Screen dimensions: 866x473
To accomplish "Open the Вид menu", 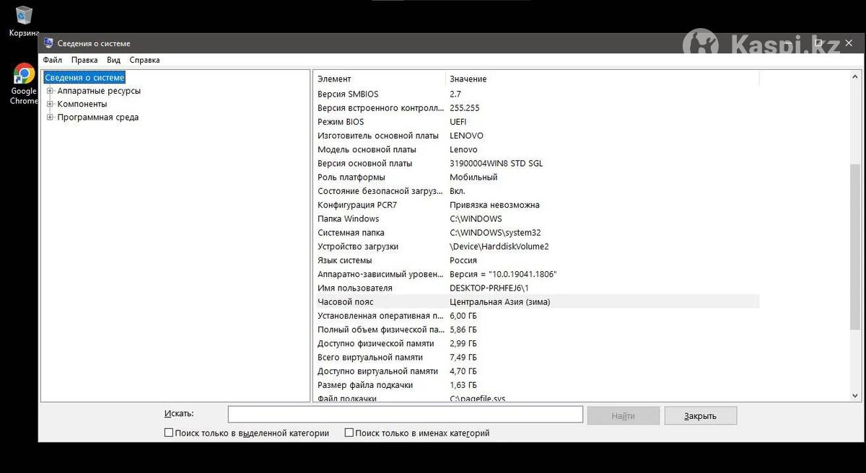I will tap(114, 61).
